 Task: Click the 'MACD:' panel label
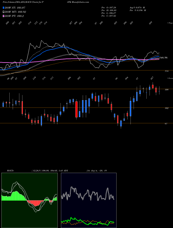coord(10,171)
